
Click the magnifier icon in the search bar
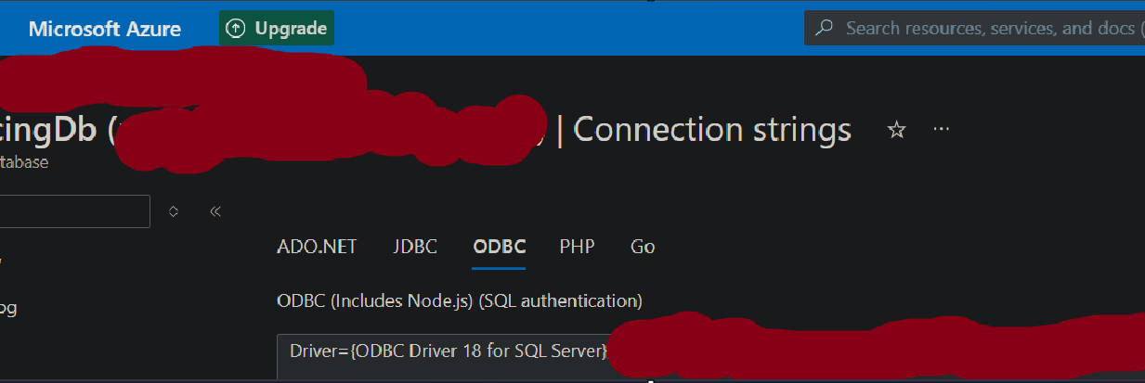(824, 28)
